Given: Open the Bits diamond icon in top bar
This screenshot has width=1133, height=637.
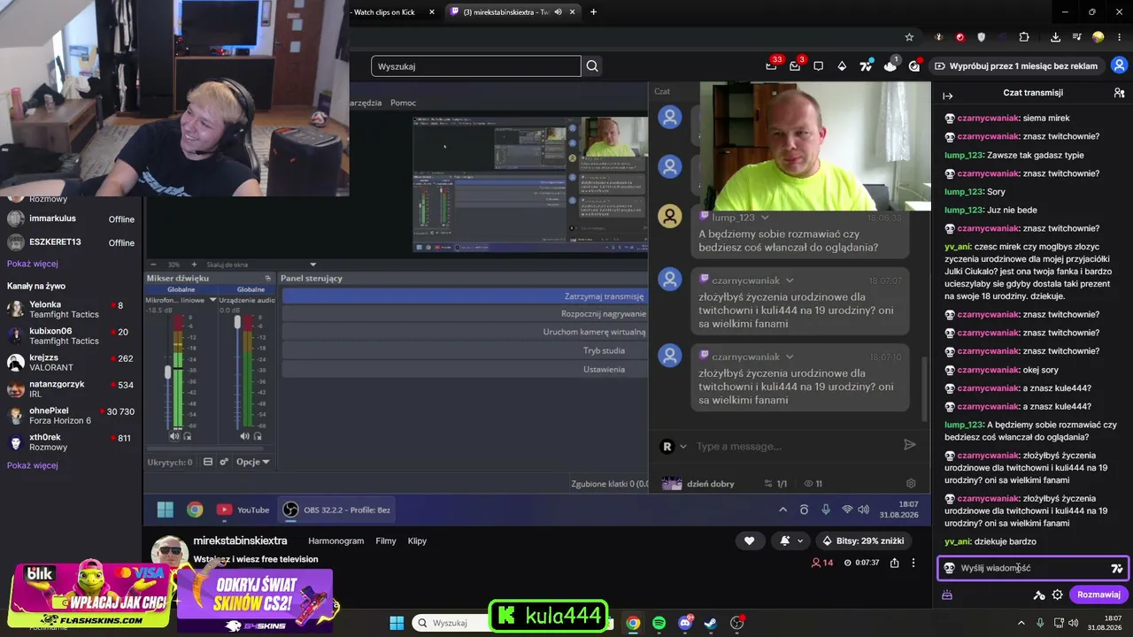Looking at the screenshot, I should point(842,66).
